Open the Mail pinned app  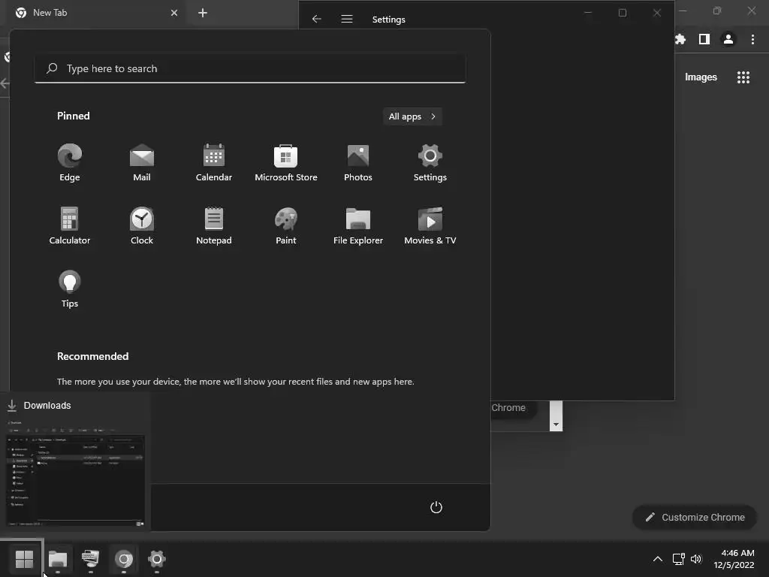142,163
